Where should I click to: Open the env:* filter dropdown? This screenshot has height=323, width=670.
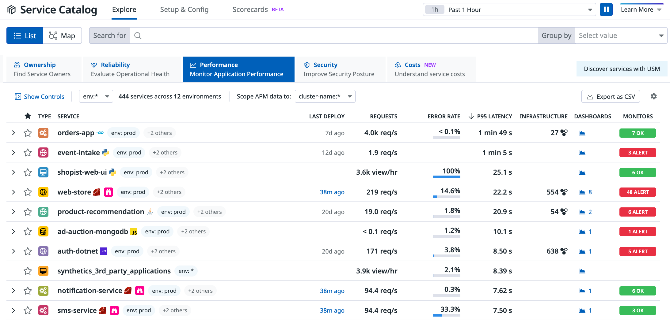96,96
